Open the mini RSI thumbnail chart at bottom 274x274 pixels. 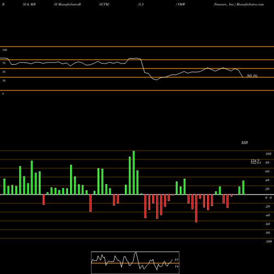point(135,262)
